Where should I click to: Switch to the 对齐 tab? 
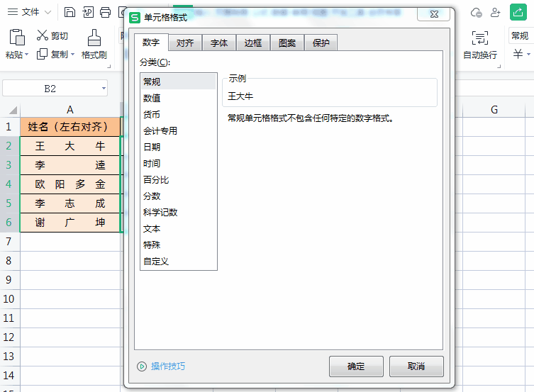[185, 43]
